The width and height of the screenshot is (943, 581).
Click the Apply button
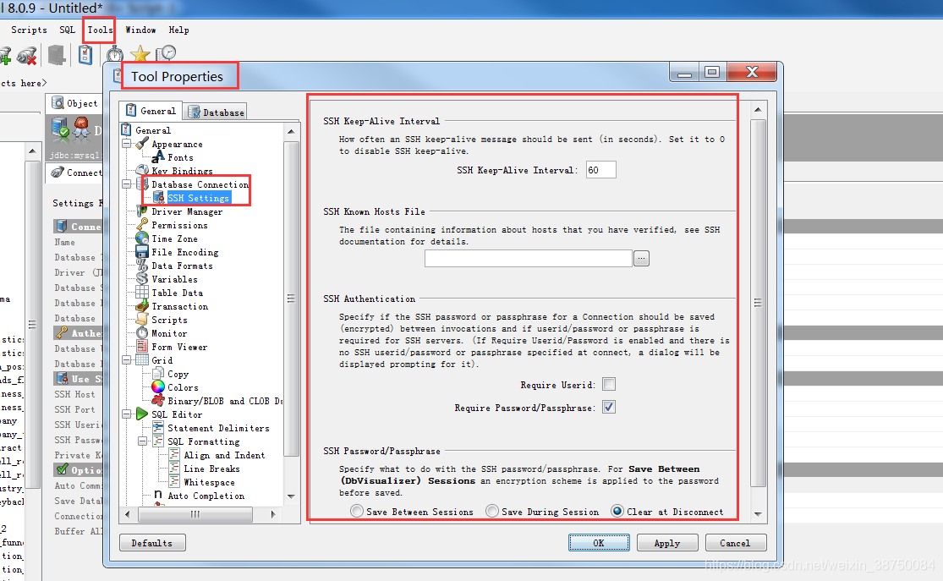pos(666,542)
